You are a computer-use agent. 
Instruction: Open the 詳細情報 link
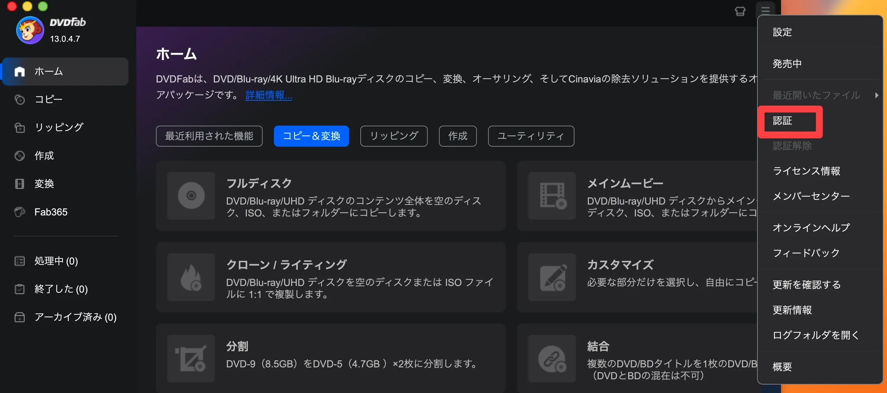tap(269, 95)
